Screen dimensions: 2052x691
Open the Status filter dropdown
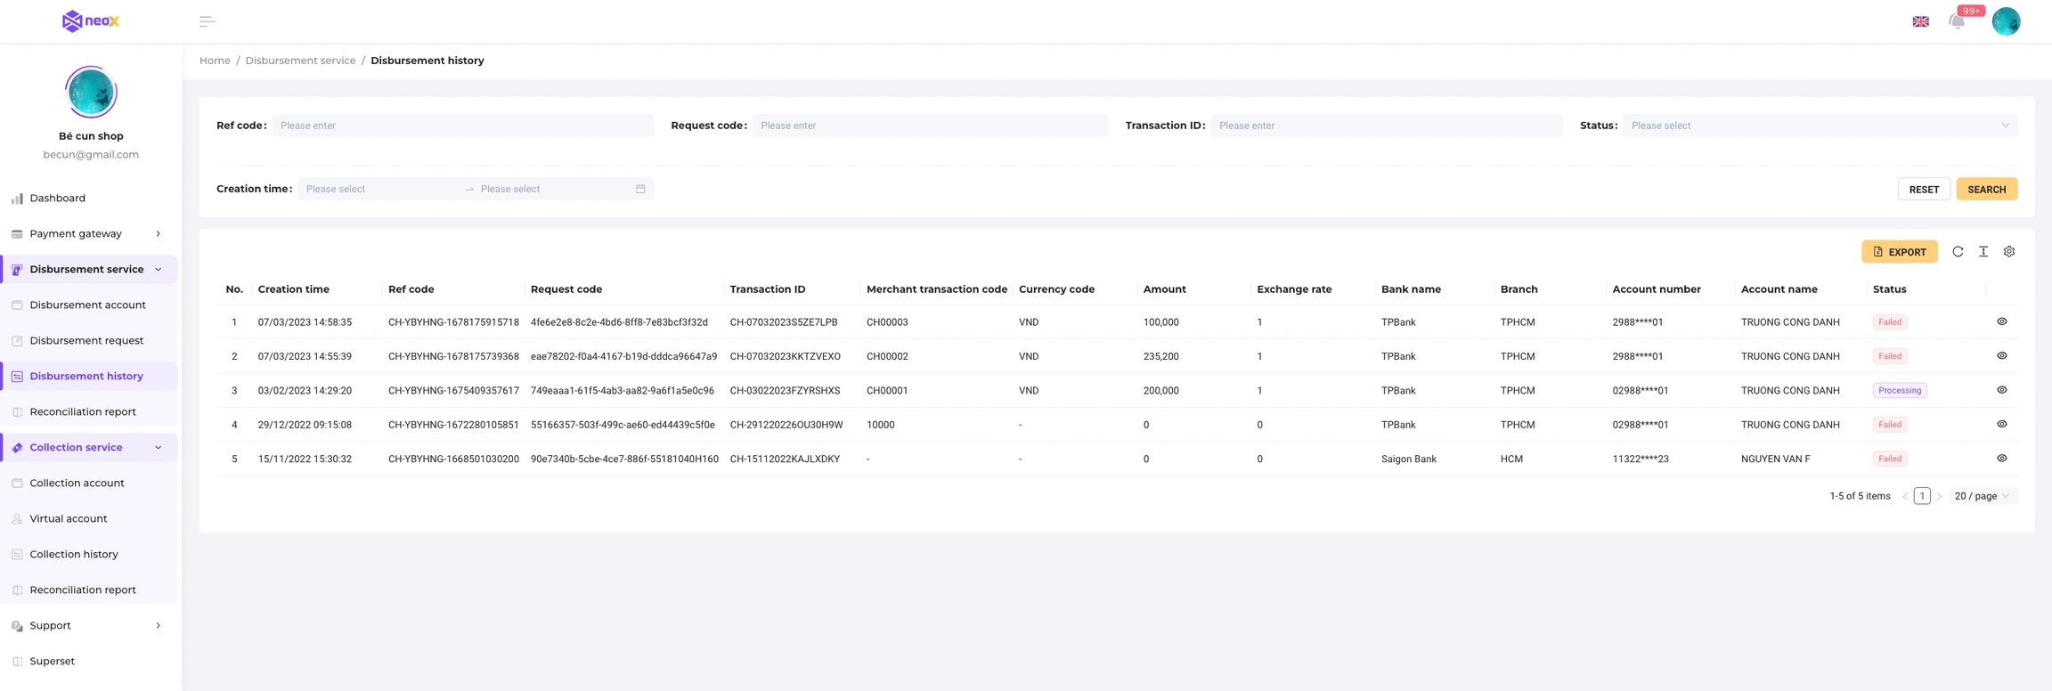pos(1820,126)
